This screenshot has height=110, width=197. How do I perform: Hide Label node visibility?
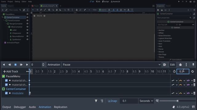pos(27,30)
